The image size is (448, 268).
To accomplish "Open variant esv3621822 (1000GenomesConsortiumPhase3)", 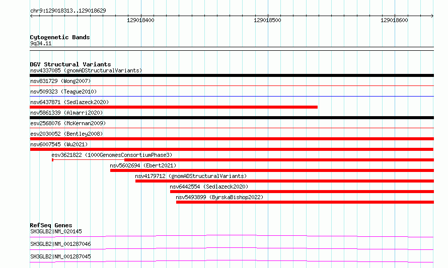I will coord(112,155).
